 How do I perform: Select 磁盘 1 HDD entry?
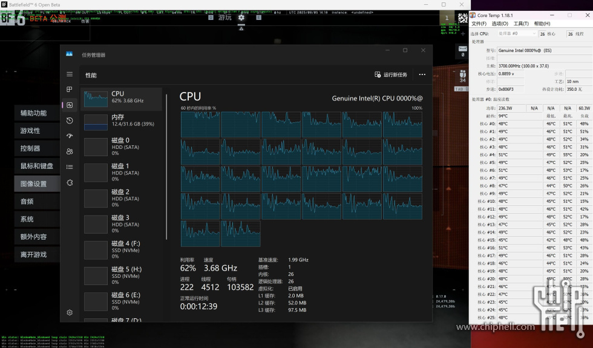[x=121, y=172]
